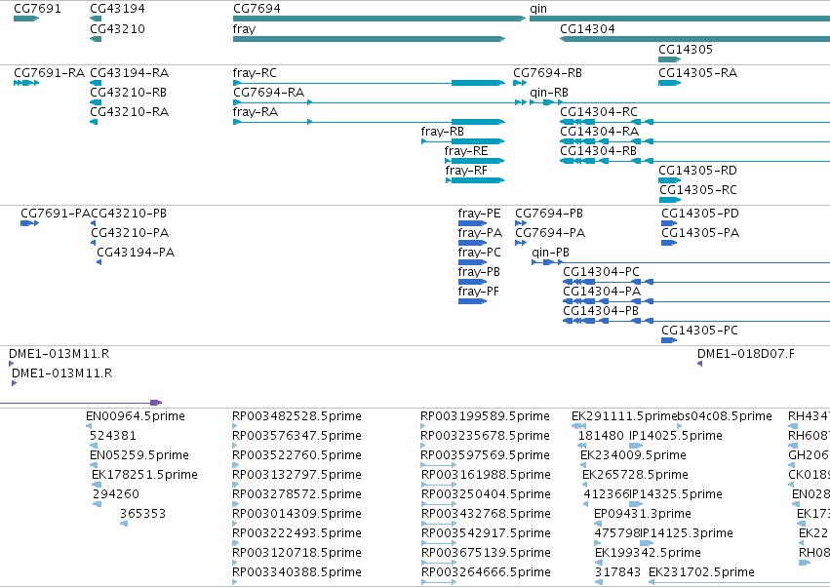Screen dimensions: 830x587
Task: Open transcript CG43194-RA
Action: click(x=129, y=72)
